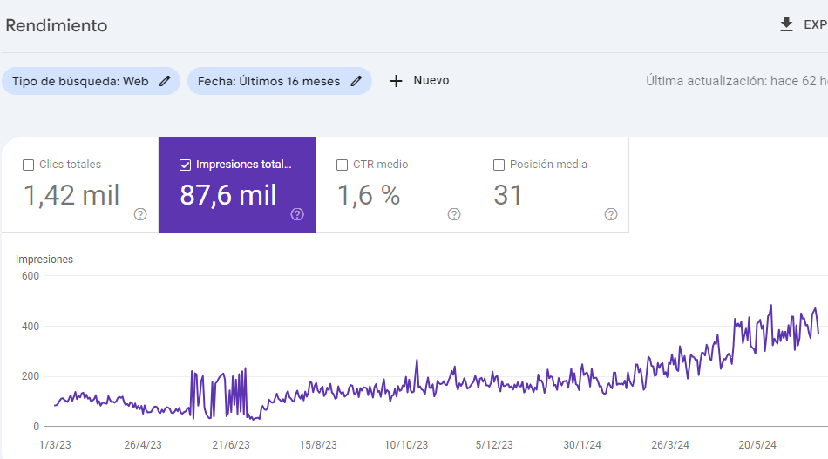Click the 31 average position value
Image resolution: width=828 pixels, height=459 pixels.
(x=508, y=195)
